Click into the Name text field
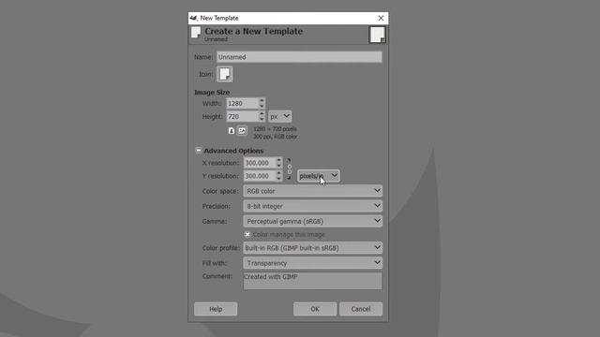Image resolution: width=600 pixels, height=337 pixels. 299,57
